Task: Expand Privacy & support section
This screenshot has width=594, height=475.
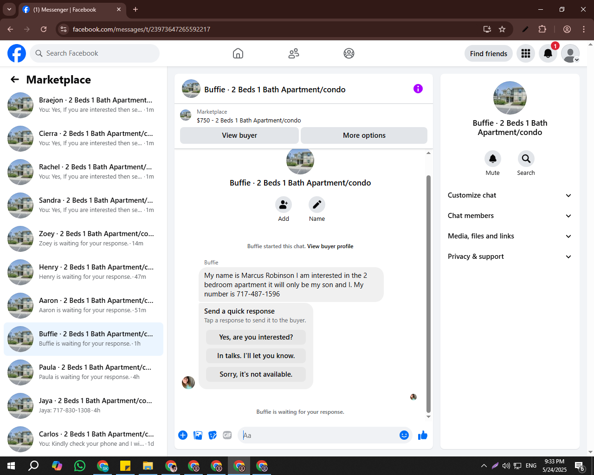Action: [510, 257]
